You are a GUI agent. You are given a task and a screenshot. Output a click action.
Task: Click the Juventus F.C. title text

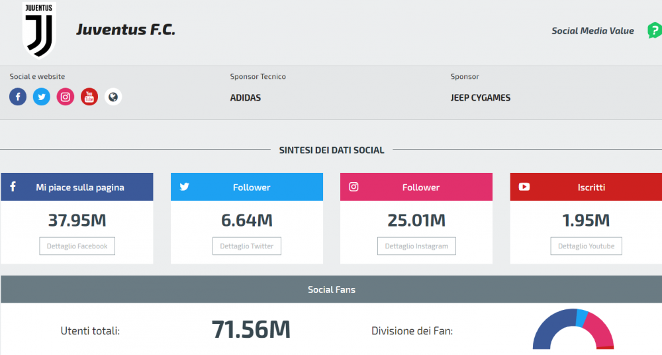pos(126,30)
